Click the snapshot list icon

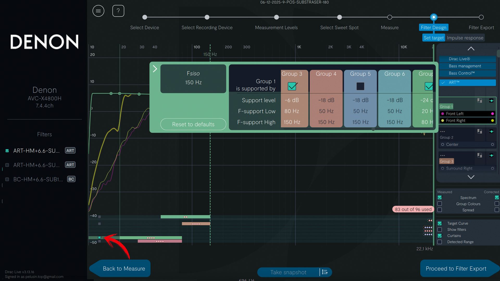tap(325, 272)
